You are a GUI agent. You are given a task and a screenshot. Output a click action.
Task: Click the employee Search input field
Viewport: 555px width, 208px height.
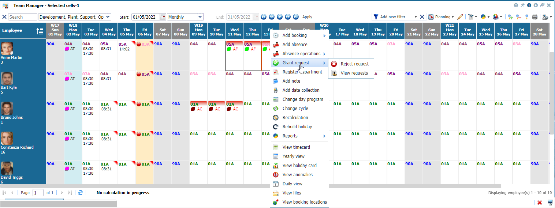(x=22, y=17)
